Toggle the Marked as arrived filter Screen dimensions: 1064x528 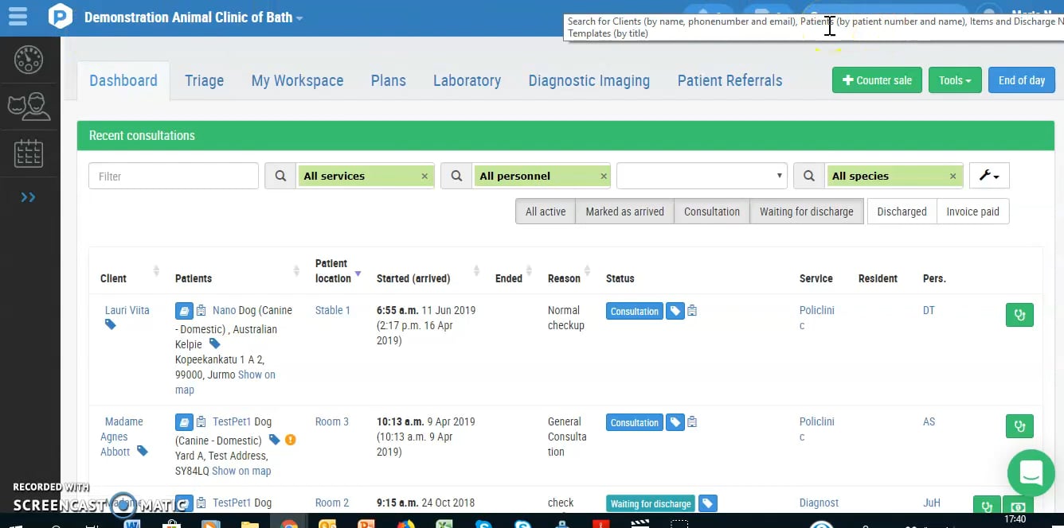tap(624, 212)
